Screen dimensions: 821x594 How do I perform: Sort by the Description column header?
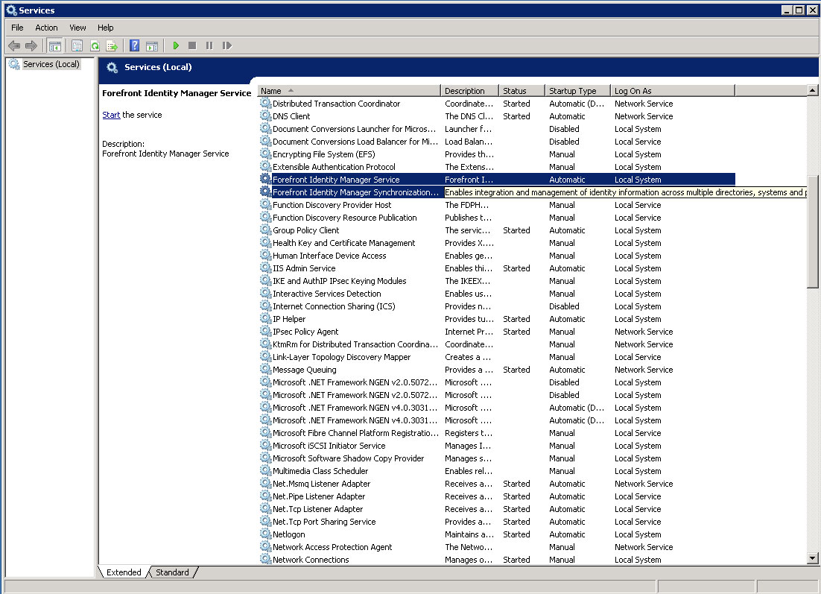pos(469,91)
